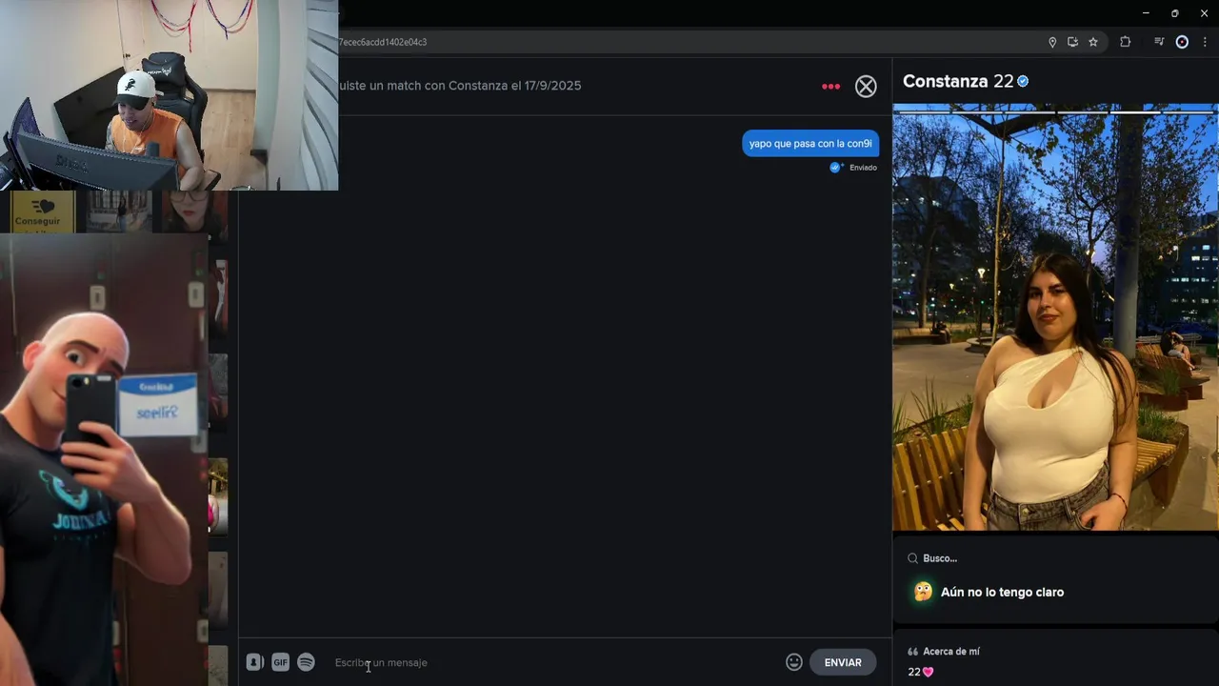Click the '22' bio text with pink heart

pyautogui.click(x=921, y=672)
